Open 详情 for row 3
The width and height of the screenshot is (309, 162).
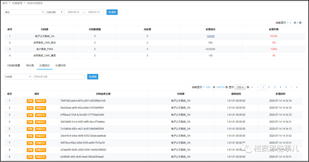point(30,115)
